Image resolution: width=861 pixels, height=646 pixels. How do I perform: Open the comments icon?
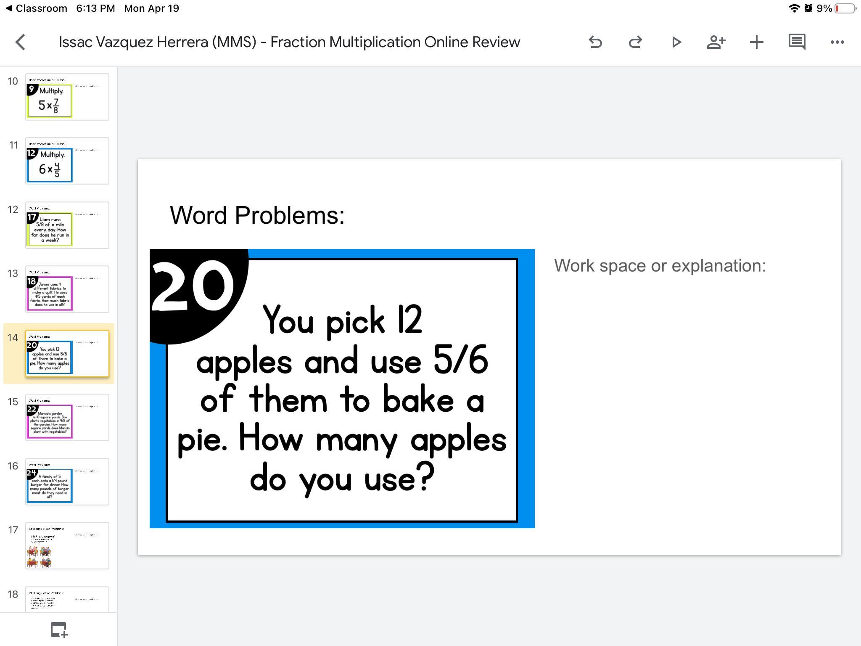point(797,42)
